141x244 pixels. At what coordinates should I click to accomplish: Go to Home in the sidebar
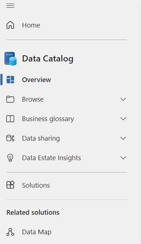(31, 25)
